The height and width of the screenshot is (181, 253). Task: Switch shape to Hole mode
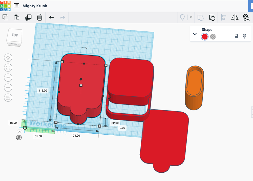coord(213,37)
